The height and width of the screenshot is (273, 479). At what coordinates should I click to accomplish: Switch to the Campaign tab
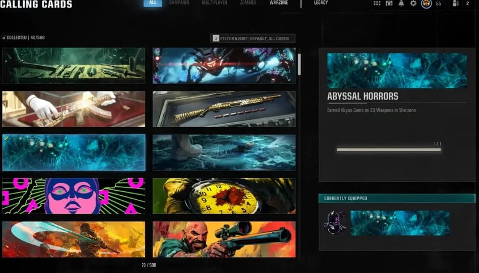click(x=179, y=3)
